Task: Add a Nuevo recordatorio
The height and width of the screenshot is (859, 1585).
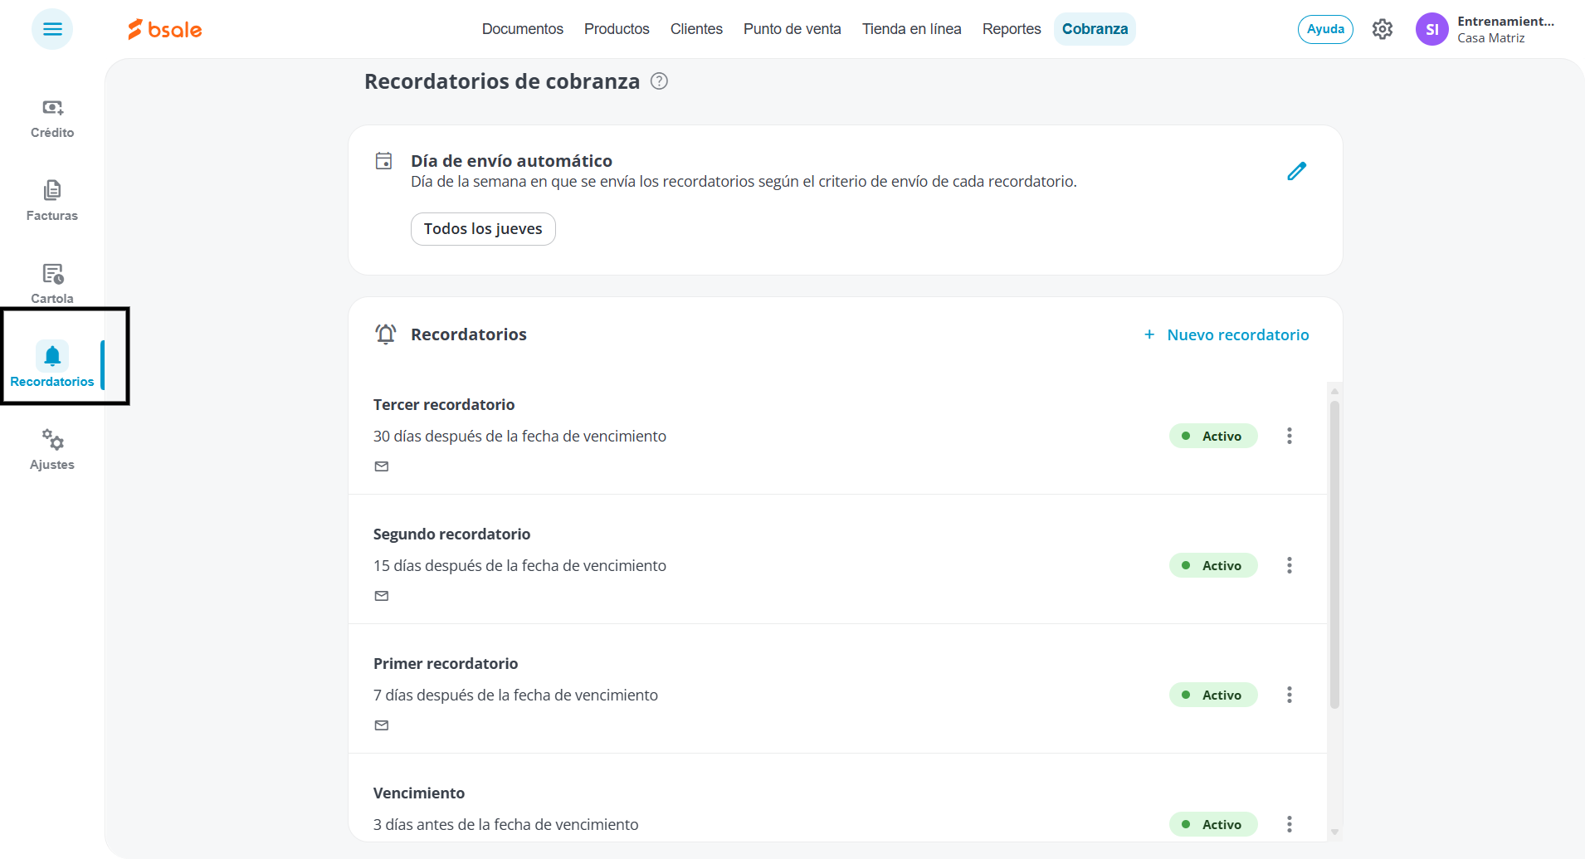Action: [x=1227, y=334]
